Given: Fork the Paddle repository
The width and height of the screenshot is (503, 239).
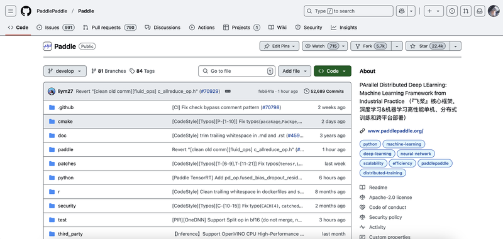Looking at the screenshot, I should click(x=371, y=46).
